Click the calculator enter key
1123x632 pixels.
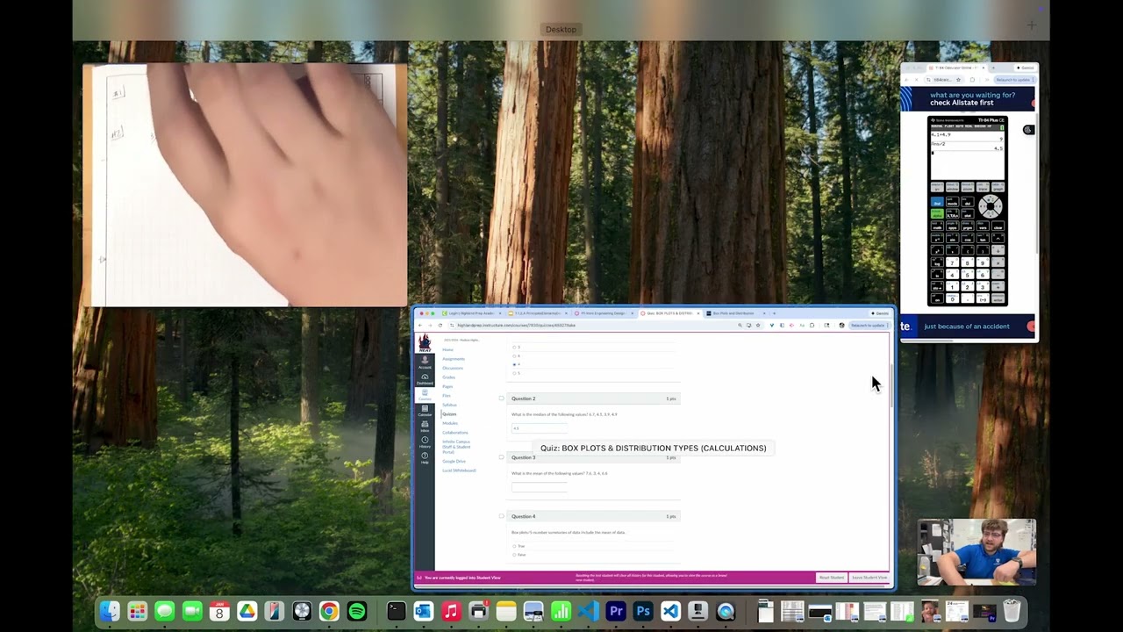(x=998, y=298)
